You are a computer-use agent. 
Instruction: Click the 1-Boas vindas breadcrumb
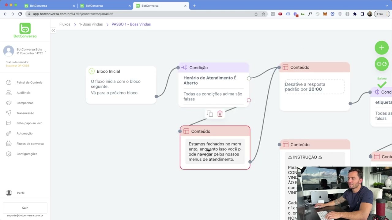click(x=91, y=24)
